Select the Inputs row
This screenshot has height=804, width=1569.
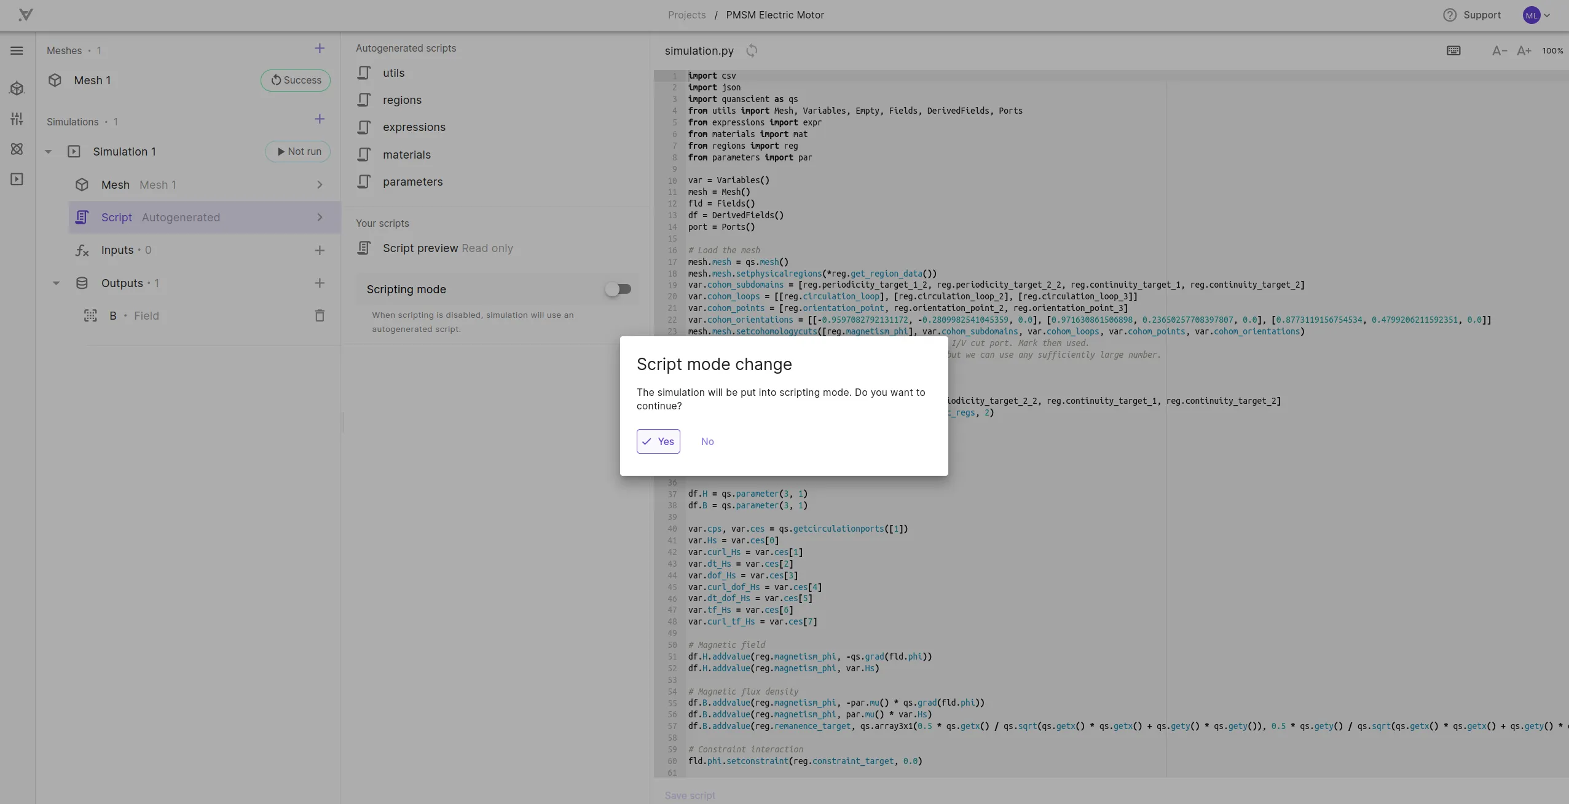pyautogui.click(x=205, y=250)
